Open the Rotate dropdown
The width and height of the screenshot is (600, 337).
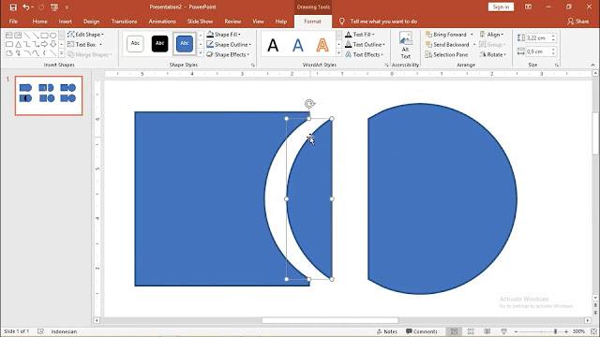pos(493,54)
